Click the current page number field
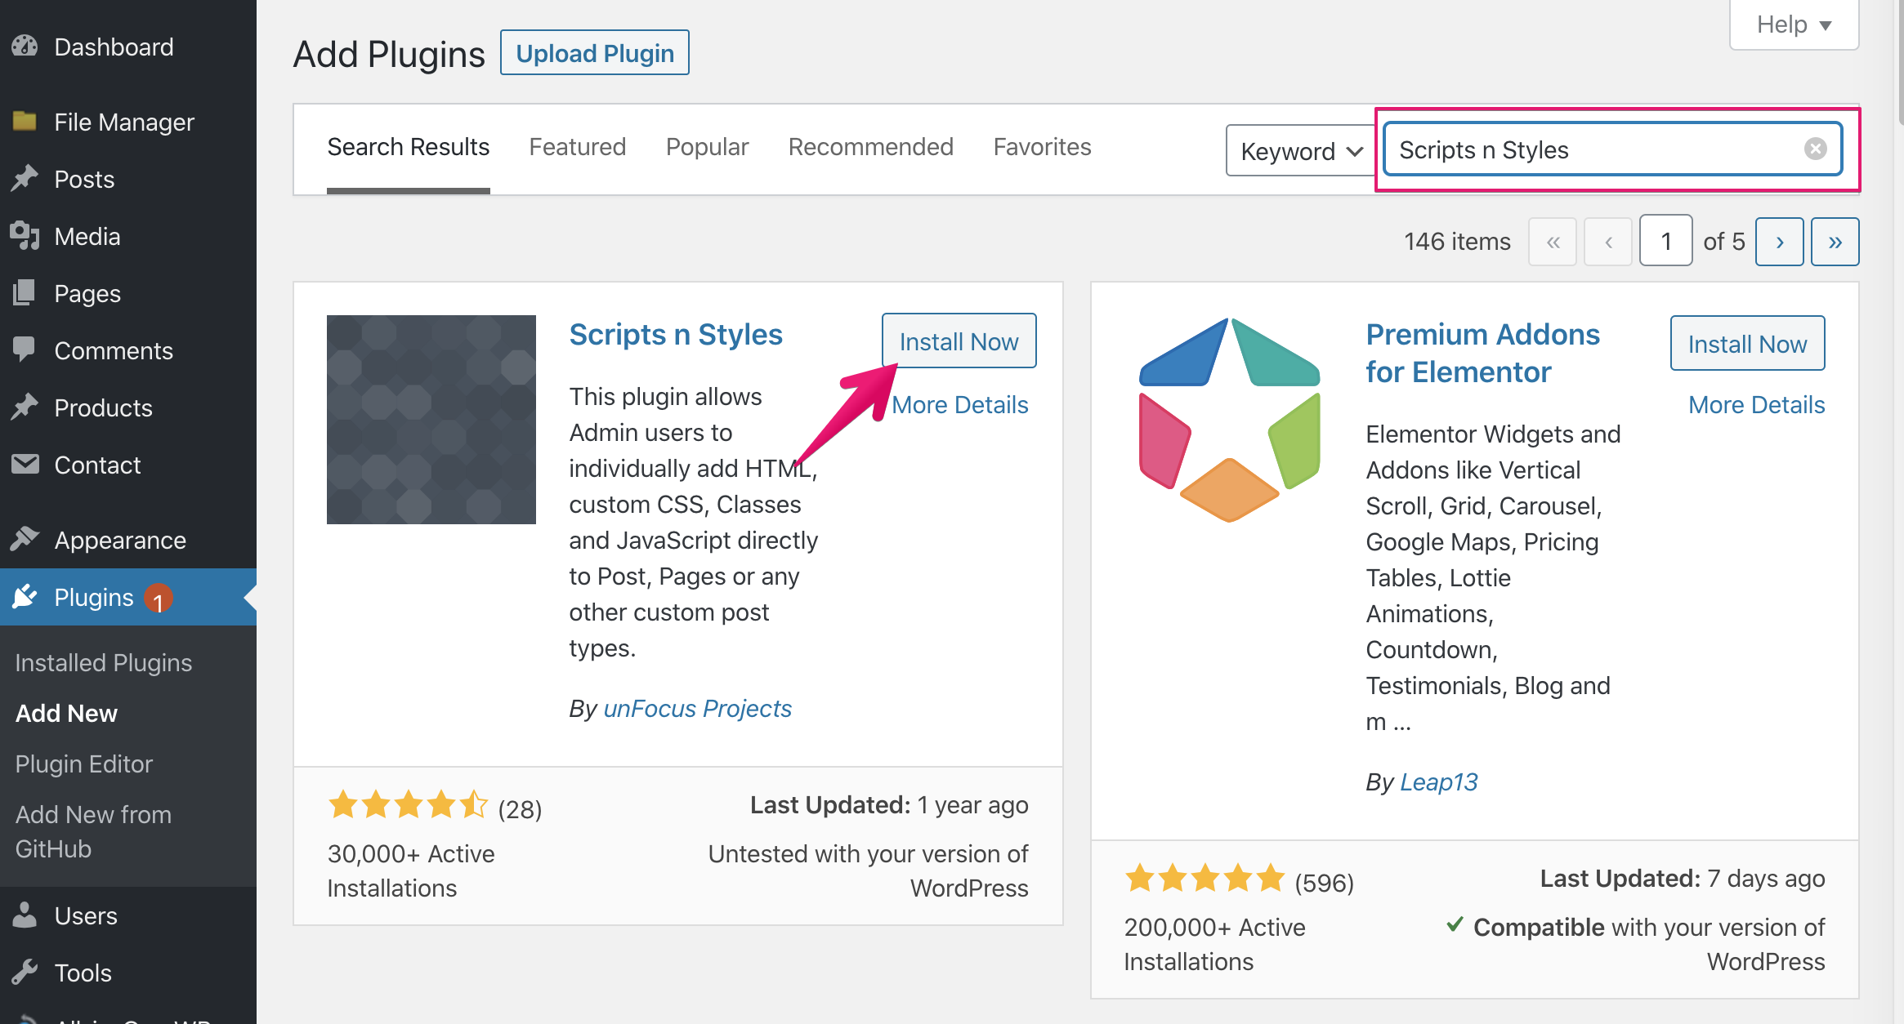The image size is (1904, 1024). tap(1665, 241)
